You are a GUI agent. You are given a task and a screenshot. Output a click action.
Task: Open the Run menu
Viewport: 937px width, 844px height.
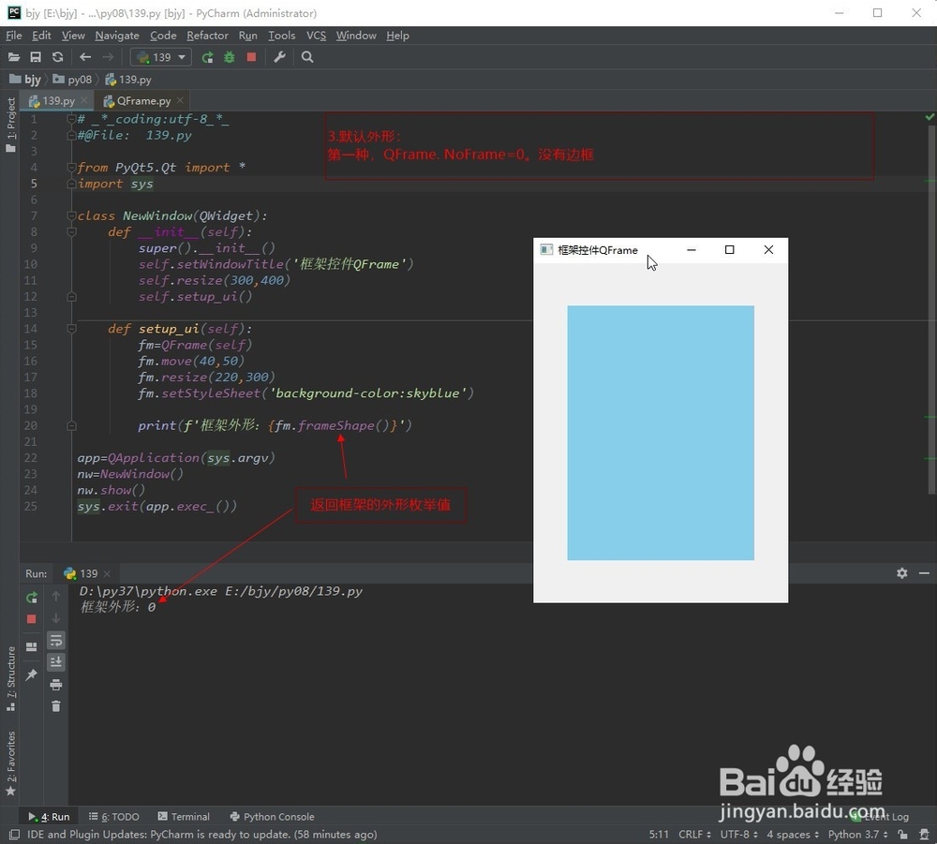point(248,36)
